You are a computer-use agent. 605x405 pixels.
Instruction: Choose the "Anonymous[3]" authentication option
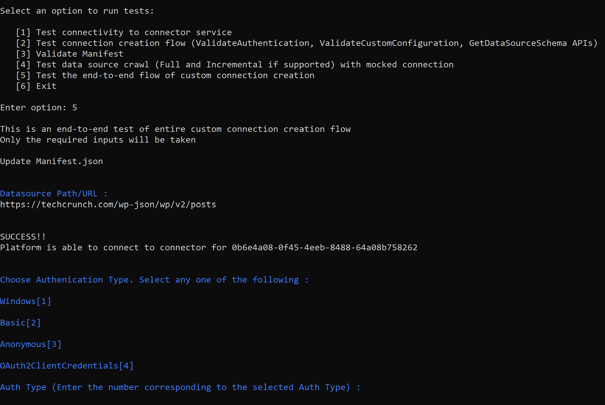point(31,344)
